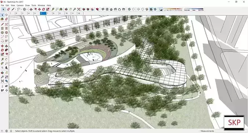This screenshot has height=133, width=248.
Task: Expand the Shape tool dropdown arrow
Action: [x=27, y=10]
